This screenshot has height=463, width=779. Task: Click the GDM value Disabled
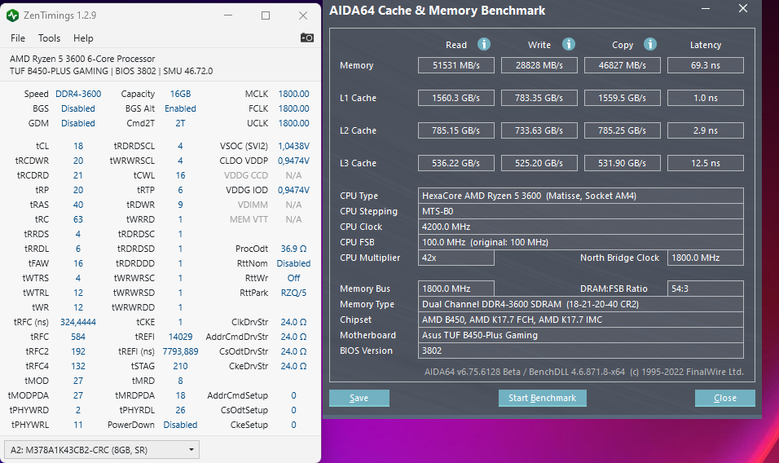[x=78, y=123]
